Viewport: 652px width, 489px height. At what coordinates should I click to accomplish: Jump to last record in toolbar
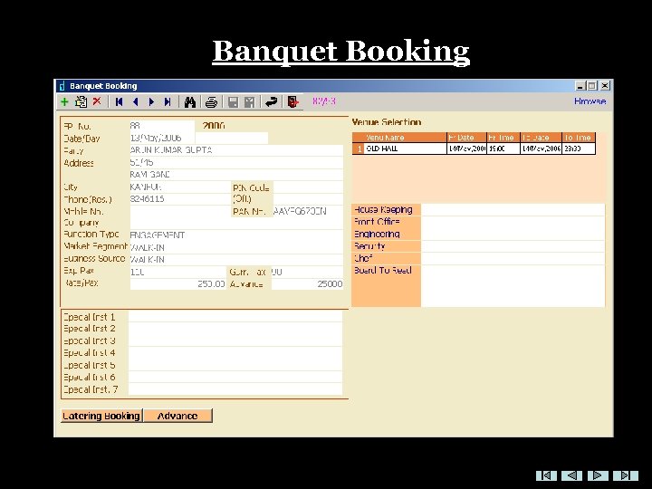click(x=168, y=101)
